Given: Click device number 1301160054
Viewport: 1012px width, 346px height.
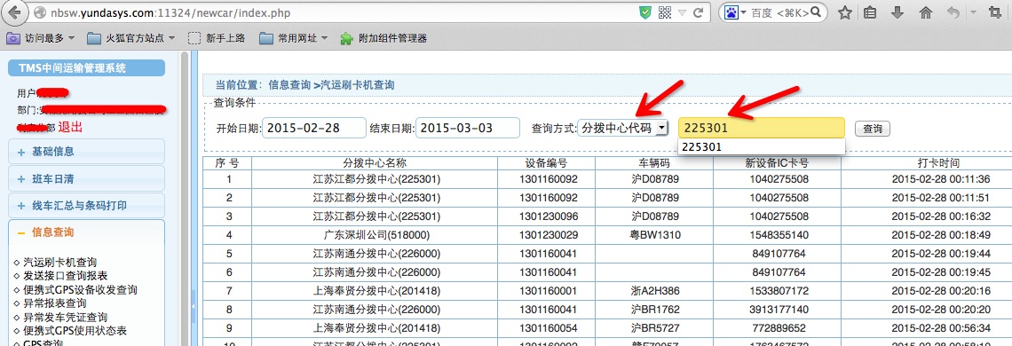Looking at the screenshot, I should click(549, 328).
